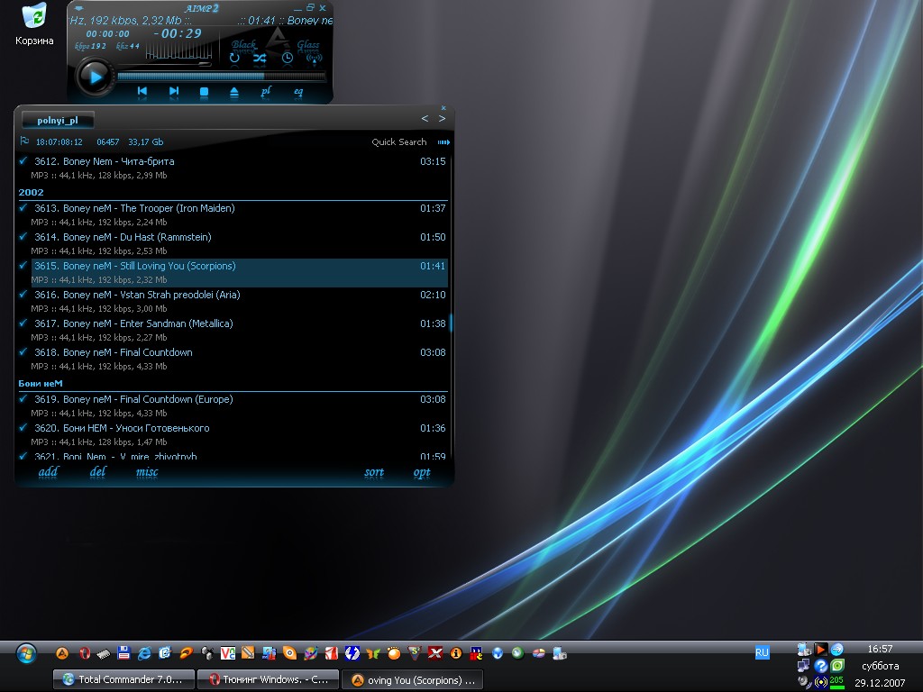Image resolution: width=923 pixels, height=692 pixels.
Task: Open the scheduler clock icon
Action: [287, 59]
